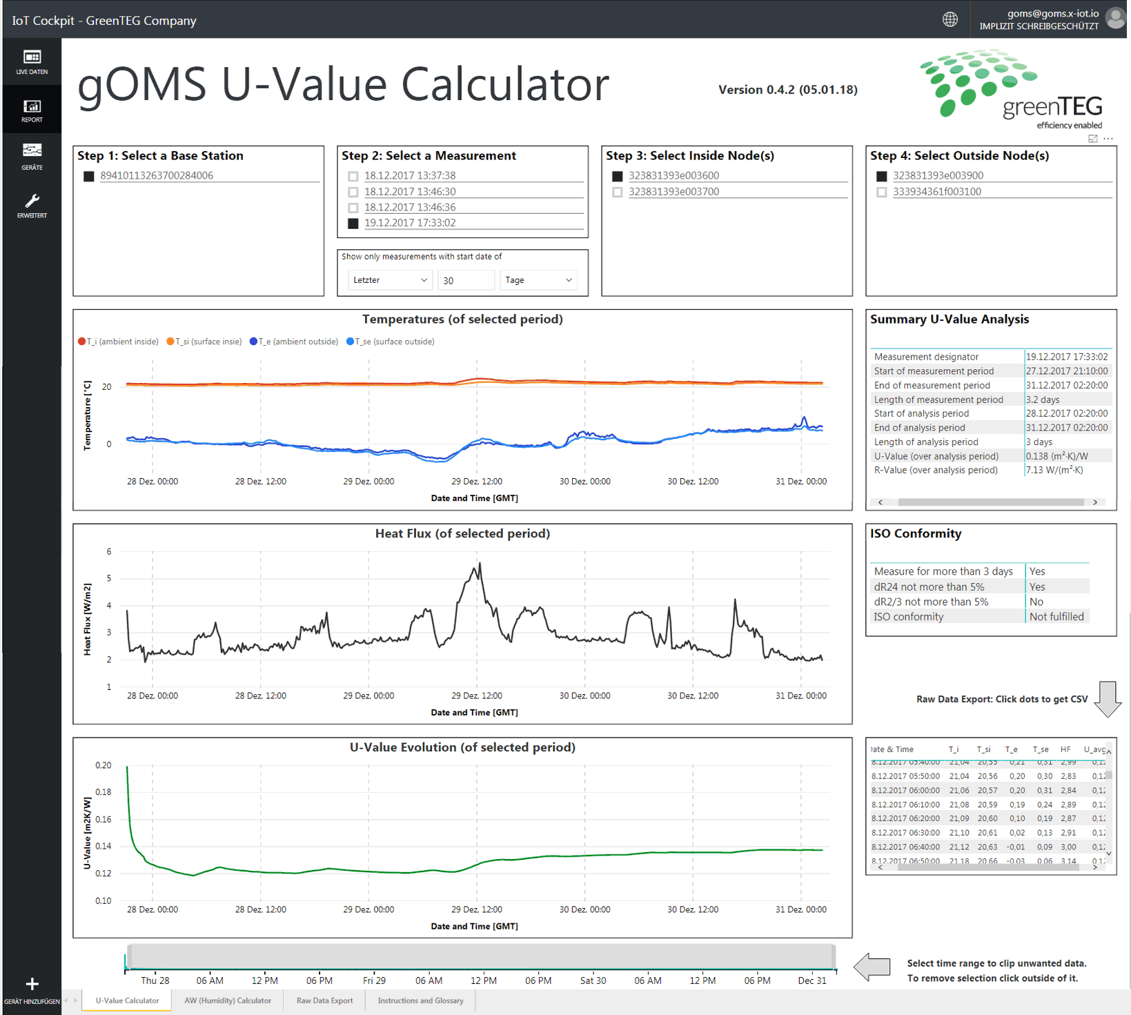1131x1015 pixels.
Task: Switch to AW (Humidity) Calculator tab
Action: click(228, 1001)
